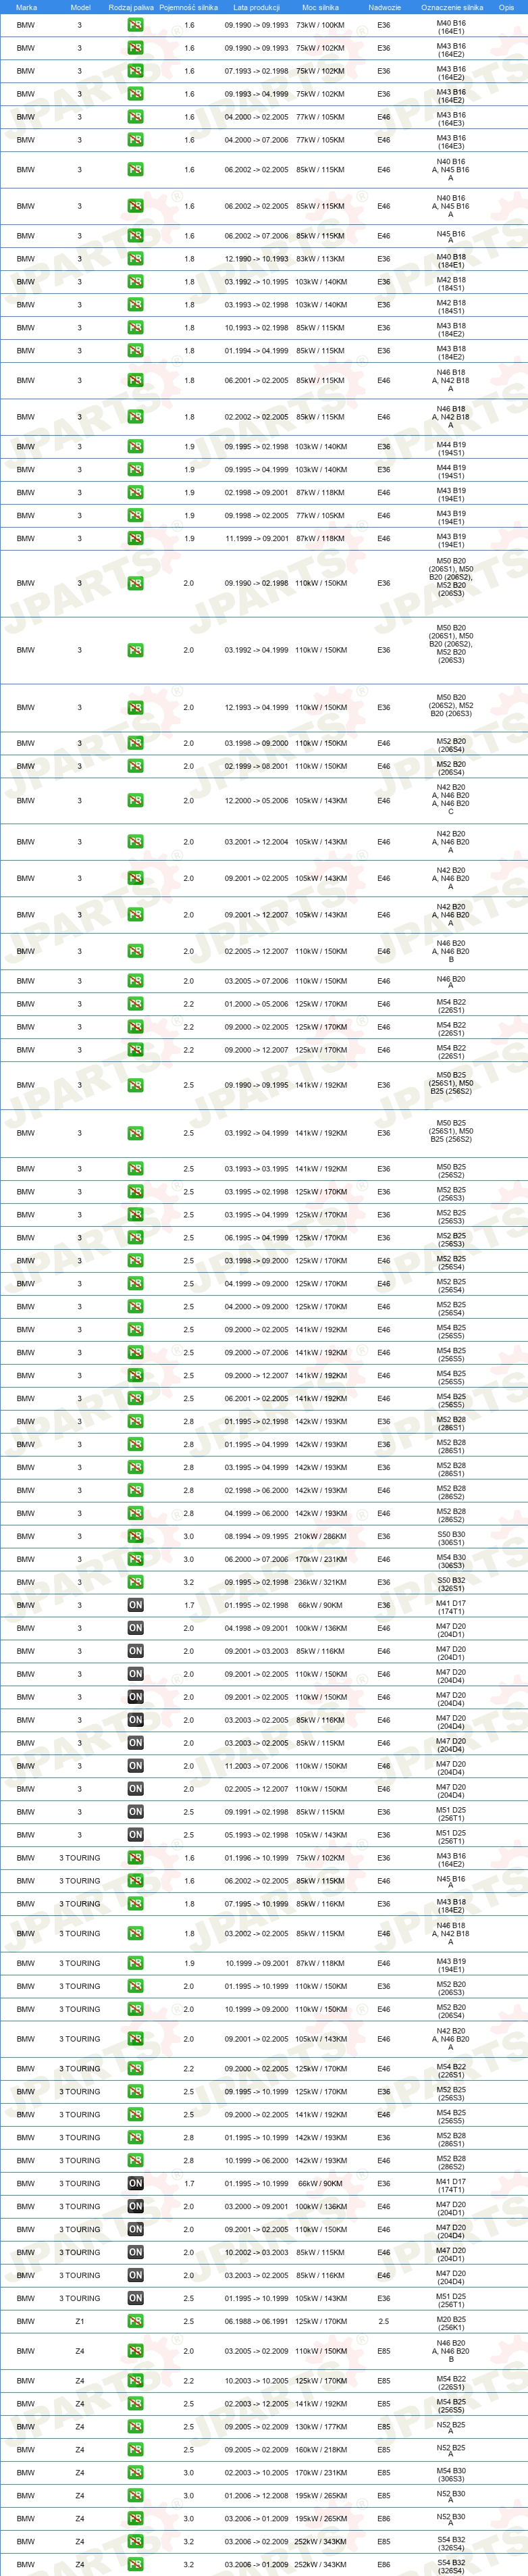Select production years 03.2005 -> 02.2009
The image size is (528, 2576).
click(x=256, y=2351)
